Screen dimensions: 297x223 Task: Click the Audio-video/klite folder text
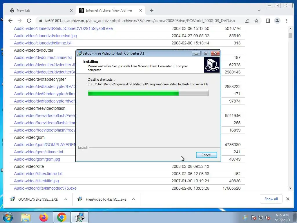click(29, 166)
